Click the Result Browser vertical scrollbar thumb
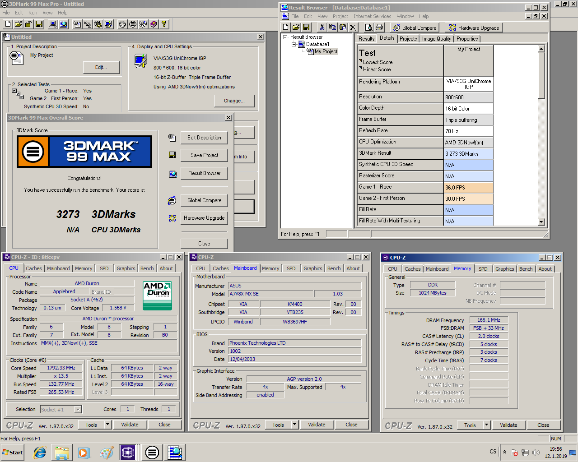Viewport: 578px width, 462px height. pyautogui.click(x=541, y=75)
